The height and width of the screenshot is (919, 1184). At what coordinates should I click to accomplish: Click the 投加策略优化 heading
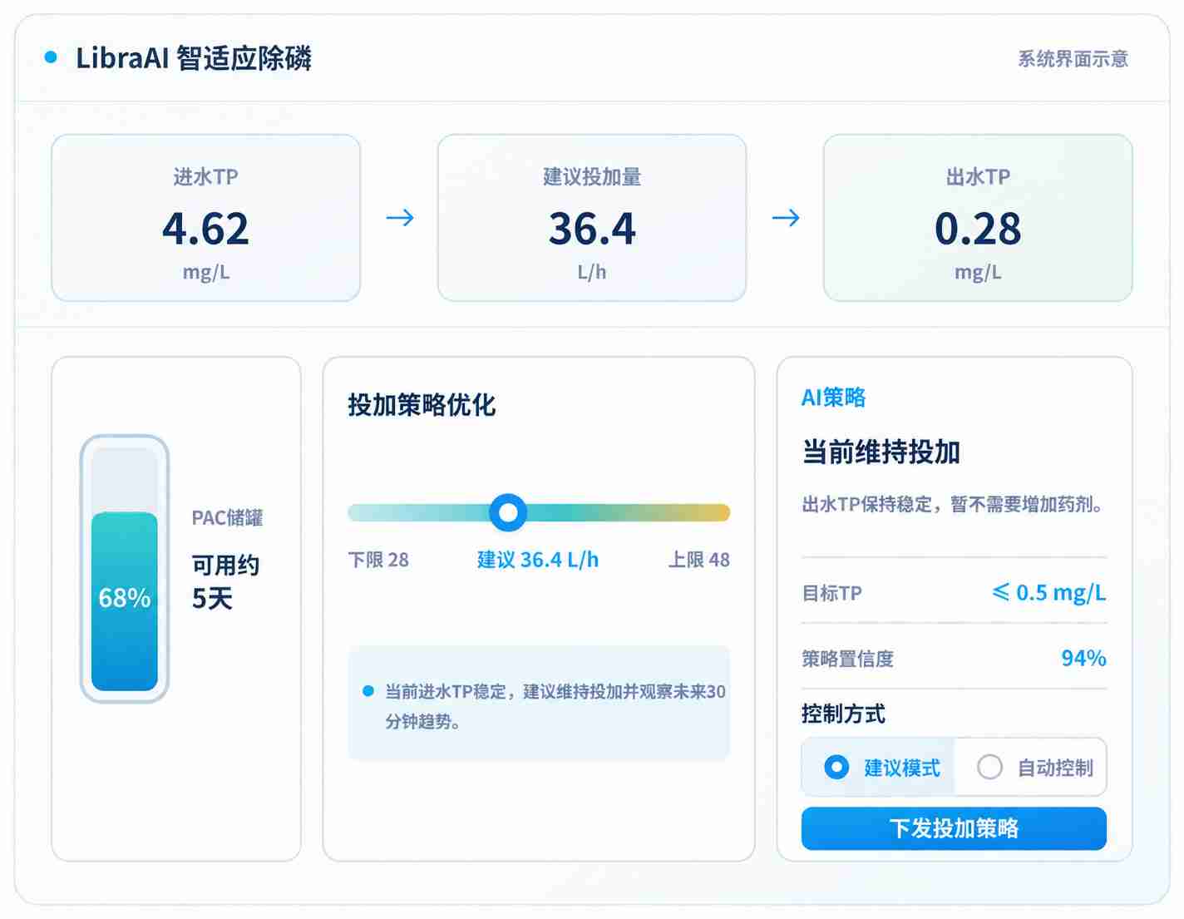422,405
